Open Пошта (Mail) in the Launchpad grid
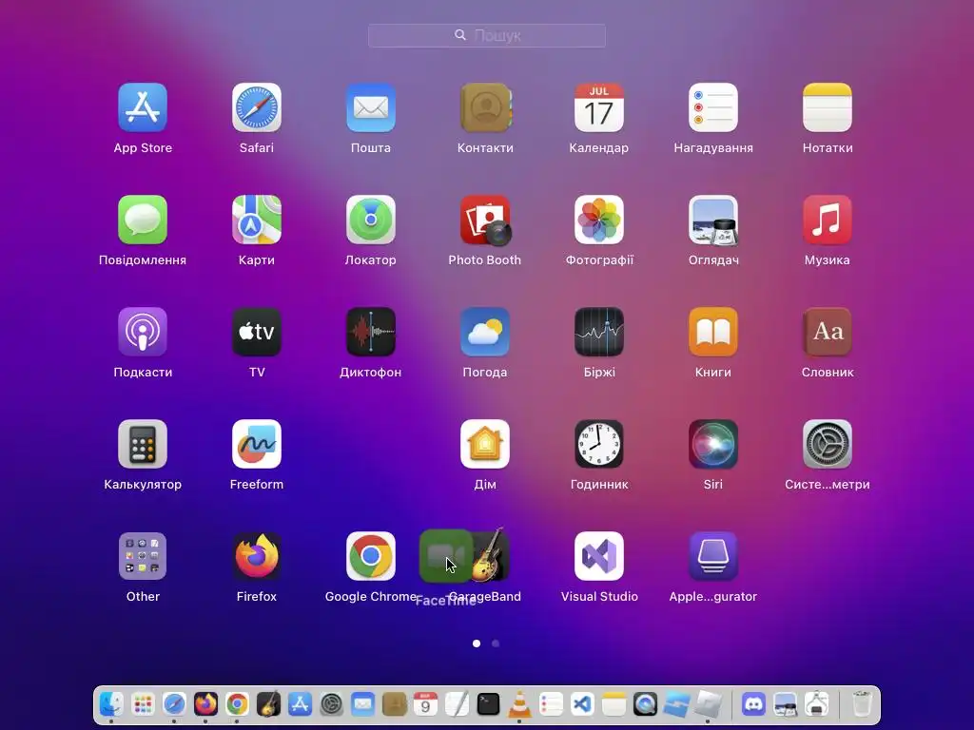 pos(371,107)
